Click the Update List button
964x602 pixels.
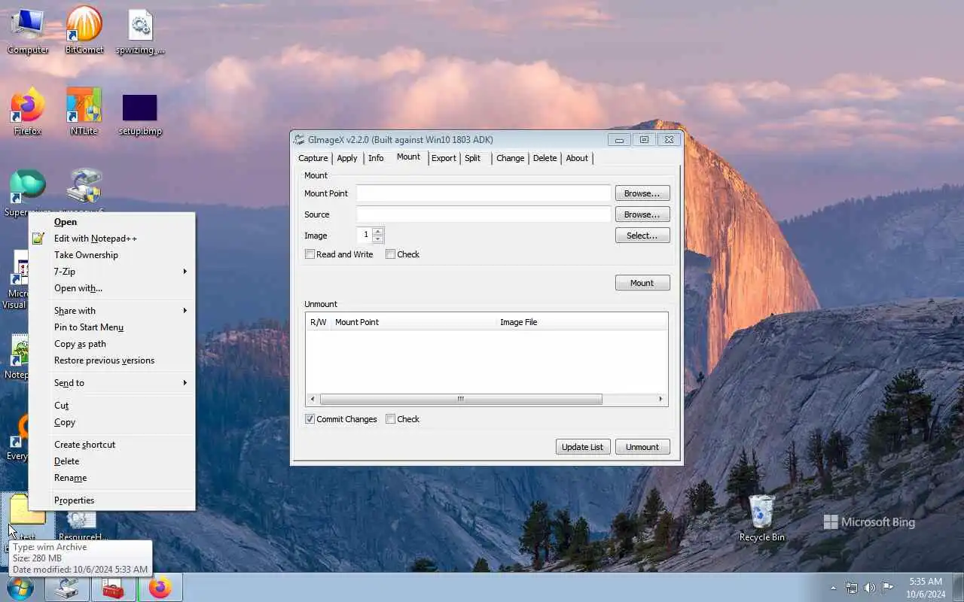point(583,447)
